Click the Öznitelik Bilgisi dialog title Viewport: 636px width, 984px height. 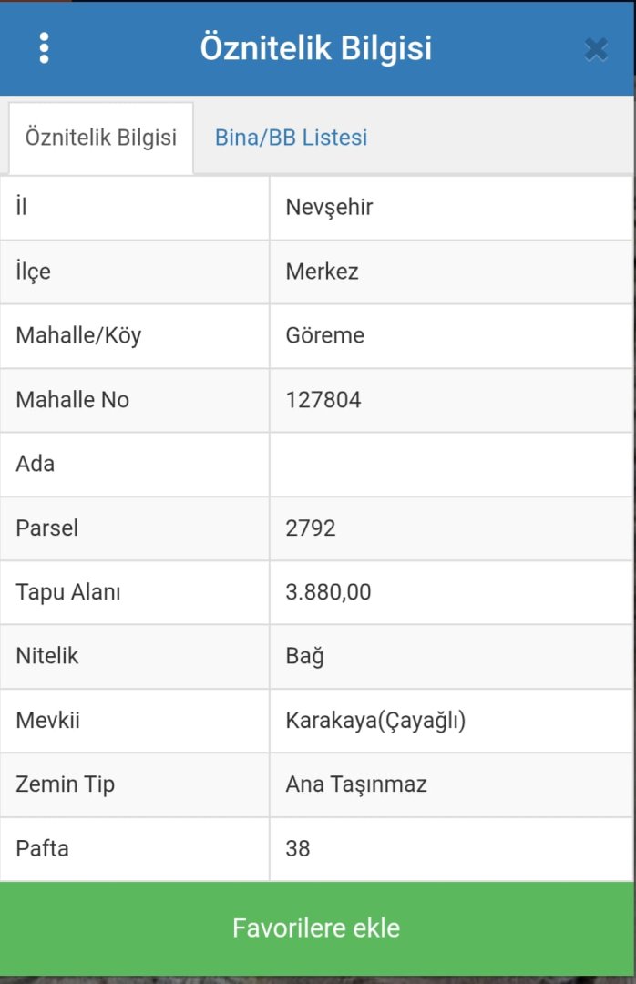click(318, 49)
